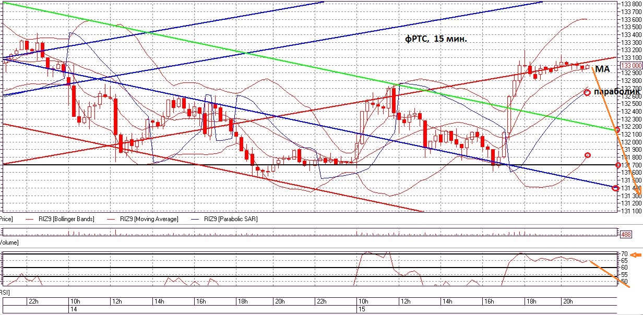
Task: Click the chart title фРТС, 15 мин.
Action: point(435,39)
